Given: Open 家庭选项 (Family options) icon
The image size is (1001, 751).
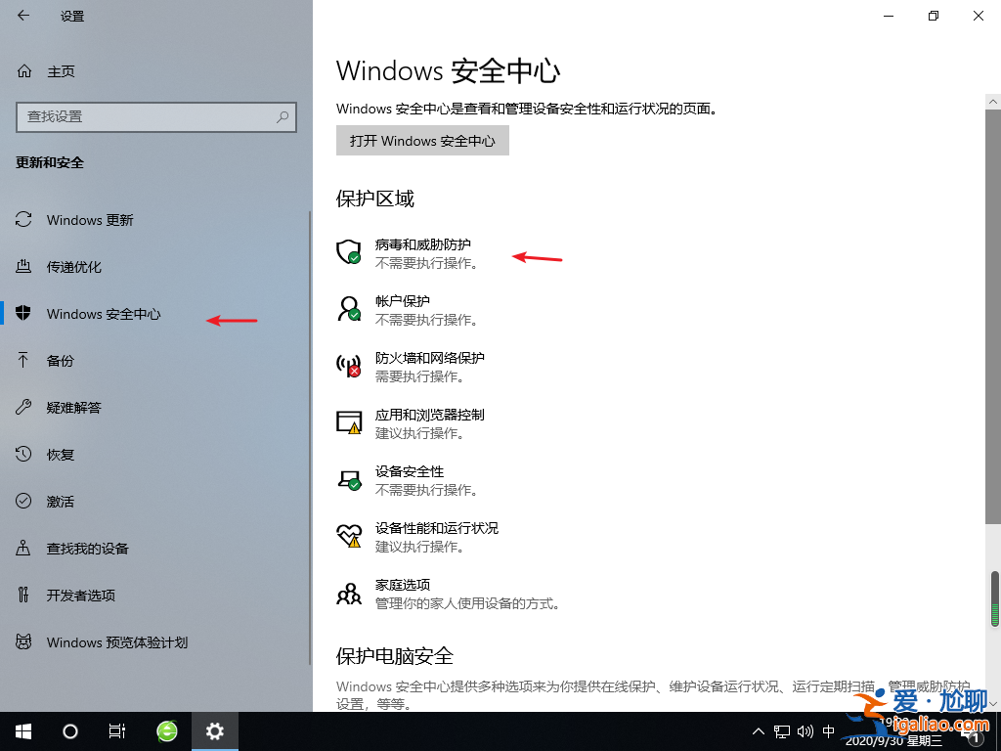Looking at the screenshot, I should coord(349,593).
